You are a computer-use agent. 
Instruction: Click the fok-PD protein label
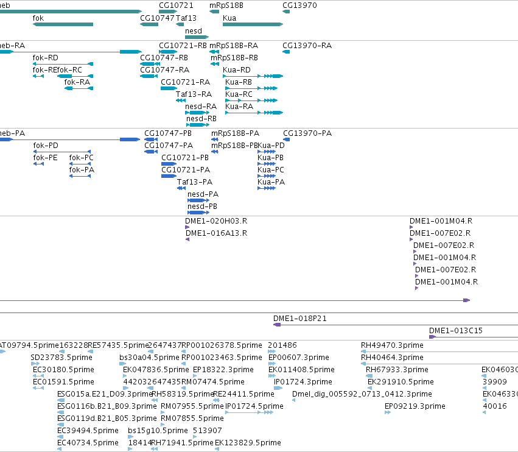(46, 146)
